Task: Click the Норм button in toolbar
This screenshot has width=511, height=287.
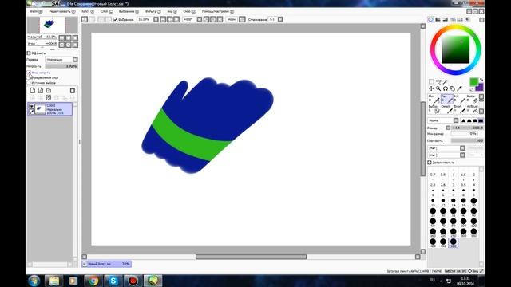Action: (x=231, y=19)
